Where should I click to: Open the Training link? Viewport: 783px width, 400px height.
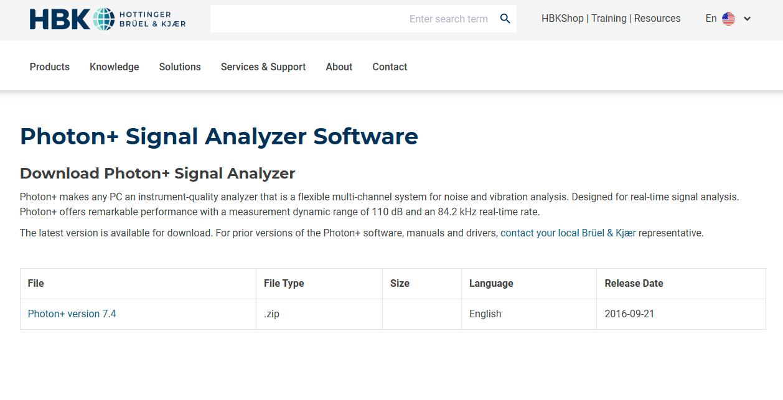tap(609, 18)
